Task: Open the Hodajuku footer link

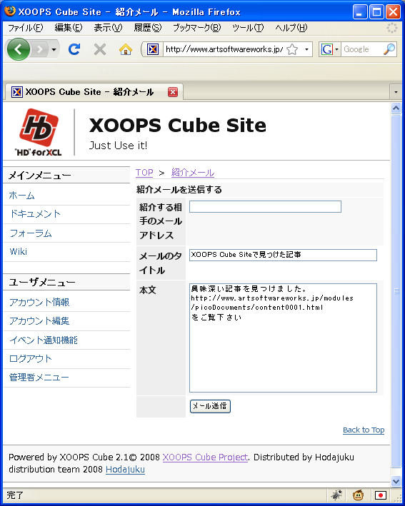Action: pyautogui.click(x=125, y=469)
